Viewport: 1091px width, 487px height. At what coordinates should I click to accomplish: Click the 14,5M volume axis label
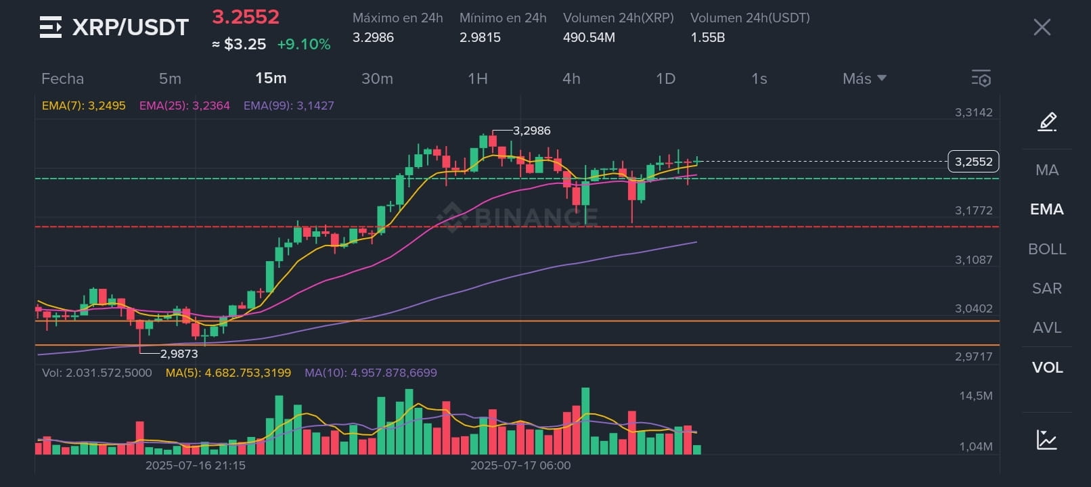coord(976,396)
